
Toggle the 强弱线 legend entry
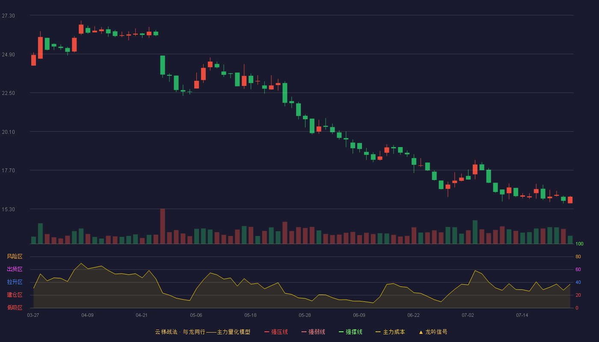pyautogui.click(x=313, y=332)
